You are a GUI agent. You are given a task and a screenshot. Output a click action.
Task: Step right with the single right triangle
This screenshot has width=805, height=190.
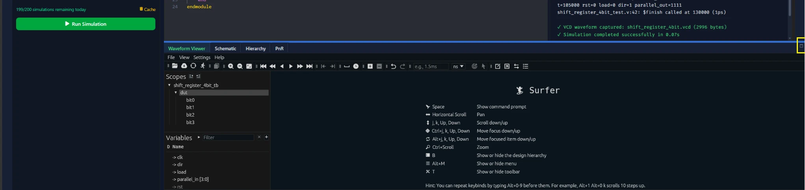point(291,66)
